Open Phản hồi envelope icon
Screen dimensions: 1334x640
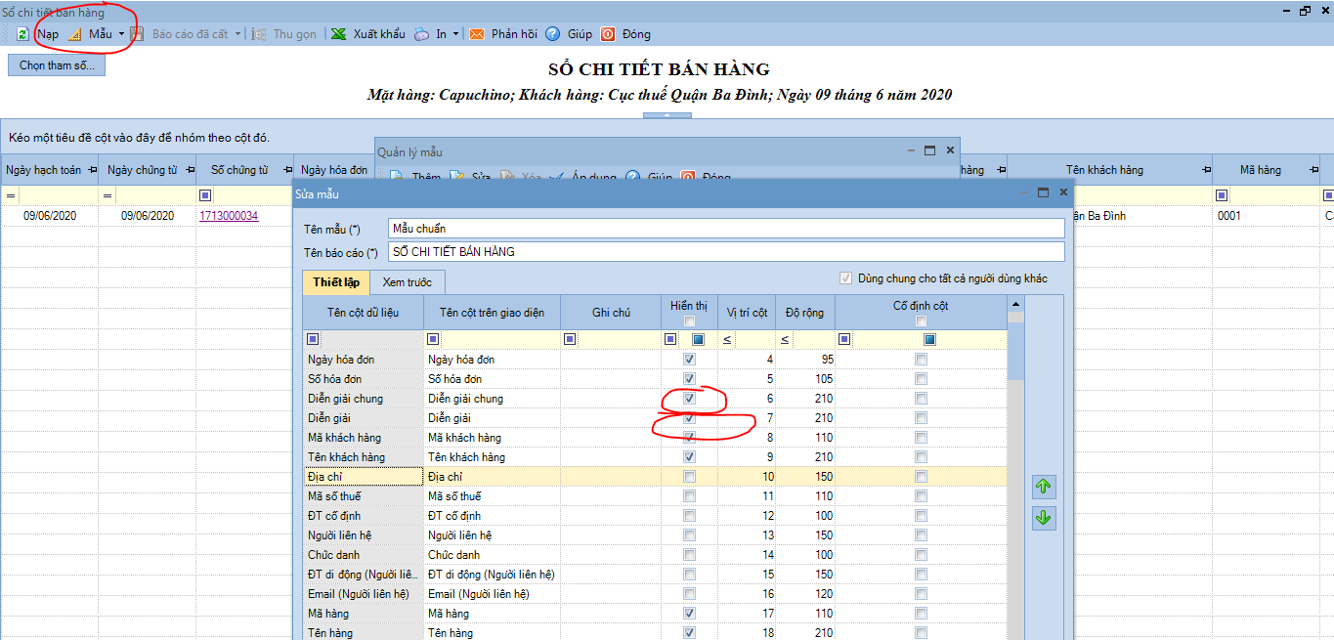click(477, 34)
